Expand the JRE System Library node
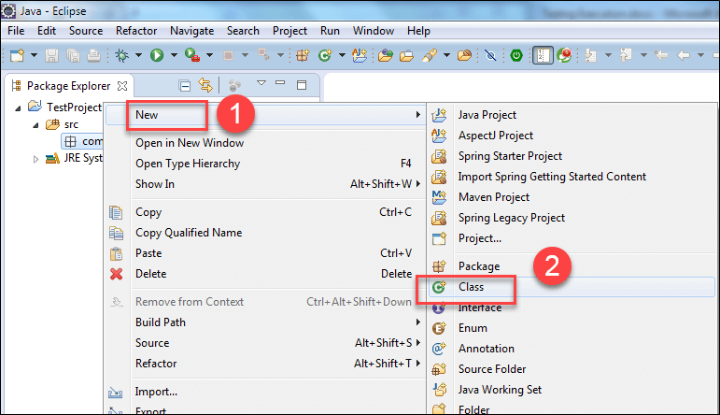The image size is (720, 415). (36, 159)
